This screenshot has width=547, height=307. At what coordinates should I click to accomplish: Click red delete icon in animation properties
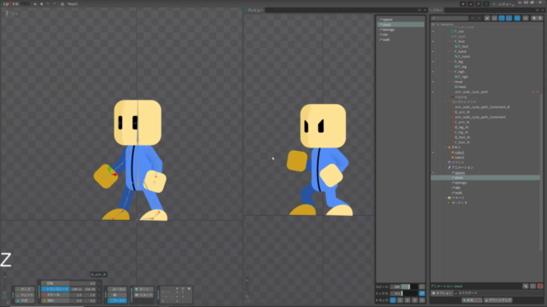click(540, 287)
